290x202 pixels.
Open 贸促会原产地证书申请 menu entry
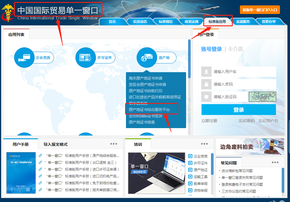[147, 84]
